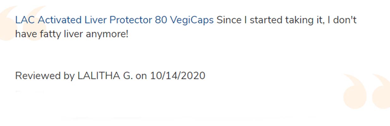
Task: Select the reviewer name LALITHA G.
Action: 105,76
